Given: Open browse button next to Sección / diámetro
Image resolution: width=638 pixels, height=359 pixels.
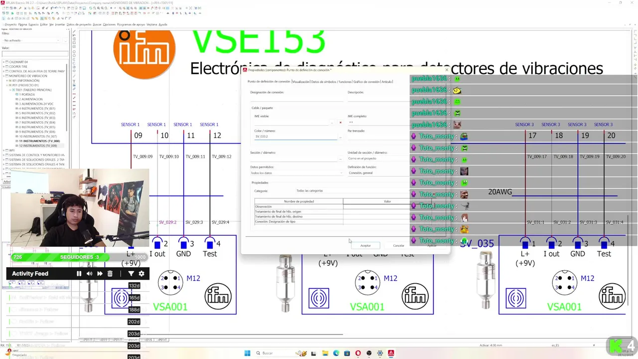Looking at the screenshot, I should pyautogui.click(x=340, y=159).
